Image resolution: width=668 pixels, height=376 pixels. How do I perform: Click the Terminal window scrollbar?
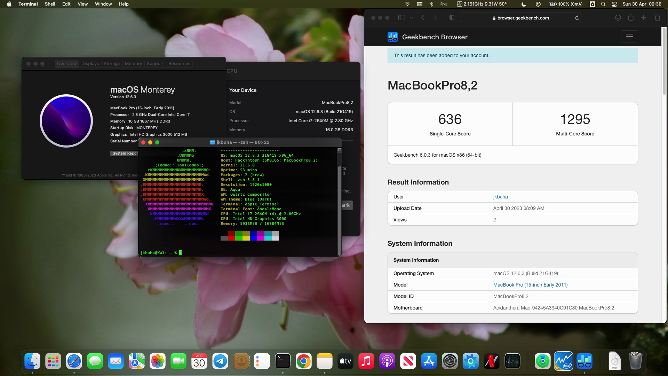(339, 211)
